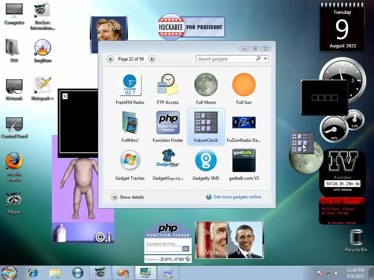Expand Show details section

click(127, 197)
